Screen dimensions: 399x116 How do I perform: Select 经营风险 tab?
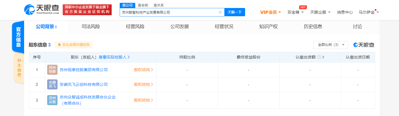tap(135, 27)
